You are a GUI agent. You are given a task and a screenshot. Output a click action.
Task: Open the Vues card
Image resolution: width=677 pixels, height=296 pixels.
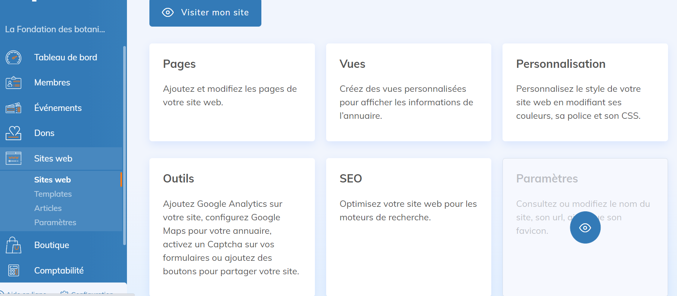pos(408,92)
